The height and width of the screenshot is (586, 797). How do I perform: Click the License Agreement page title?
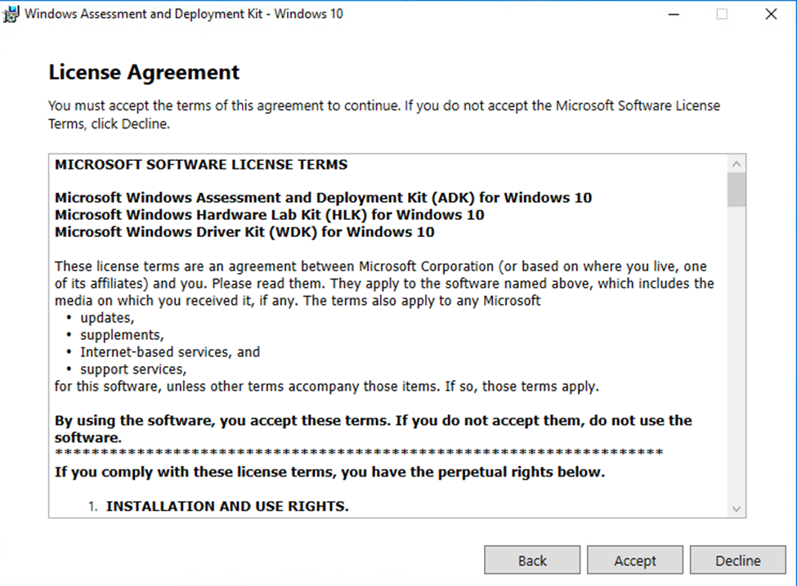tap(144, 72)
